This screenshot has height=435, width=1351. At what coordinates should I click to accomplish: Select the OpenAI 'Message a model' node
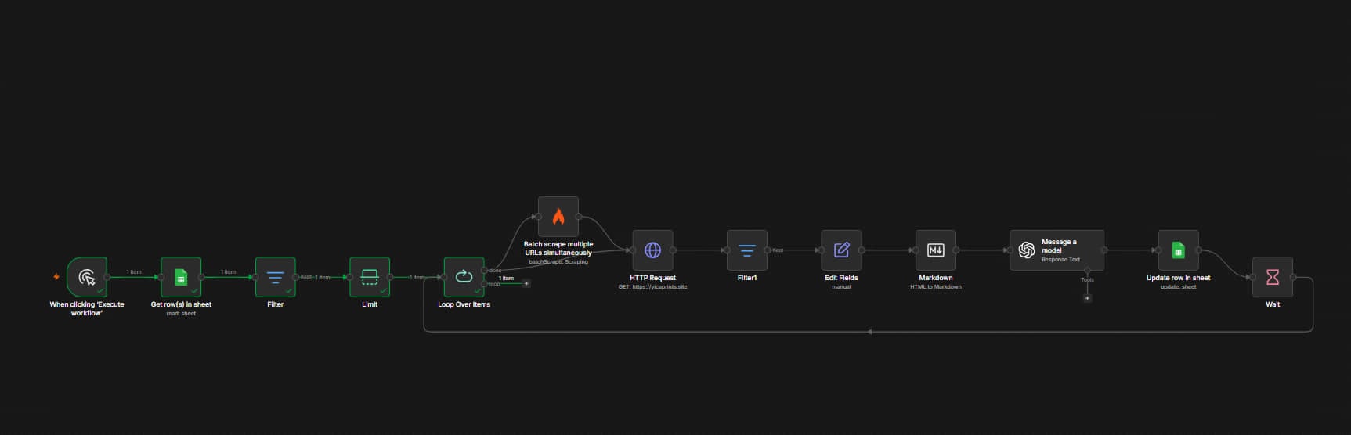[1057, 250]
